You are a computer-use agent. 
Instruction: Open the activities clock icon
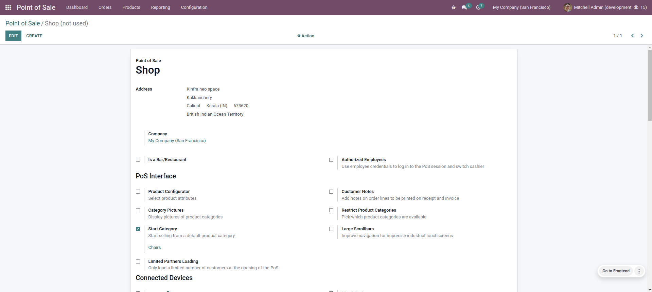pyautogui.click(x=478, y=7)
